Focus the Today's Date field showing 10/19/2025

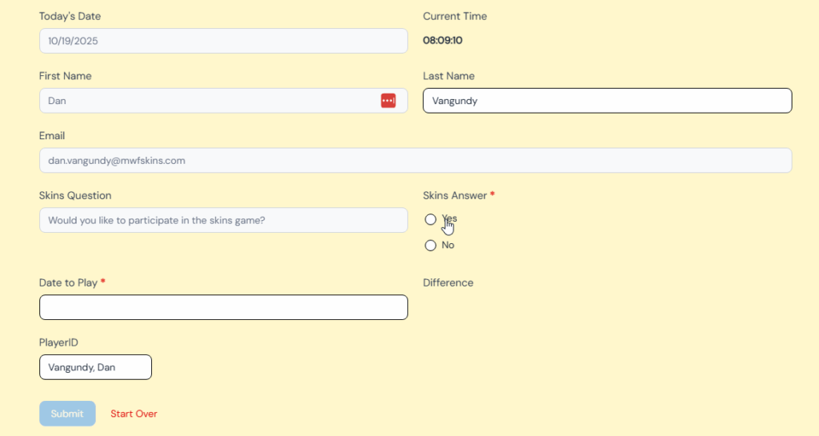[x=223, y=41]
